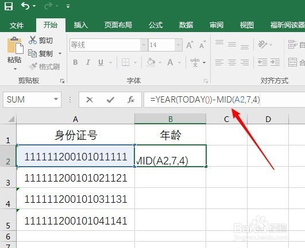The width and height of the screenshot is (305, 248).
Task: Click the wén phonetic guide icon
Action: (195, 62)
